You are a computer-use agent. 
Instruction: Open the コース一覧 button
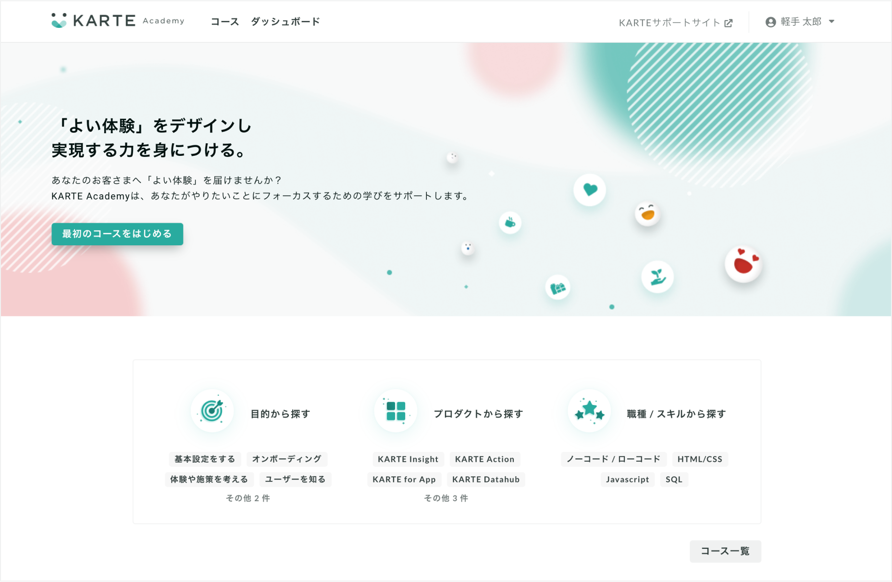[x=725, y=551]
